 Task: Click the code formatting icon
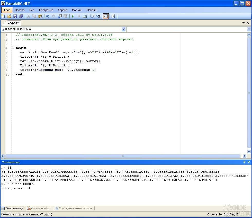[113, 16]
